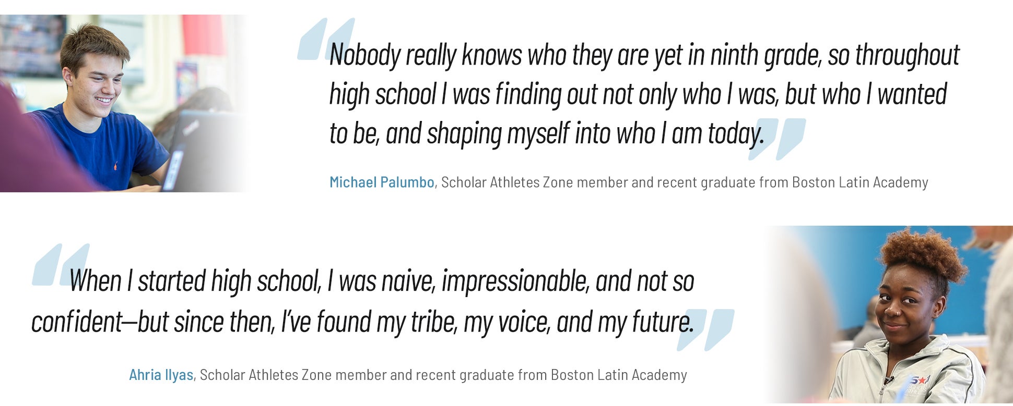Click the line "confident—but since then"
The width and height of the screenshot is (1013, 406).
click(x=362, y=322)
